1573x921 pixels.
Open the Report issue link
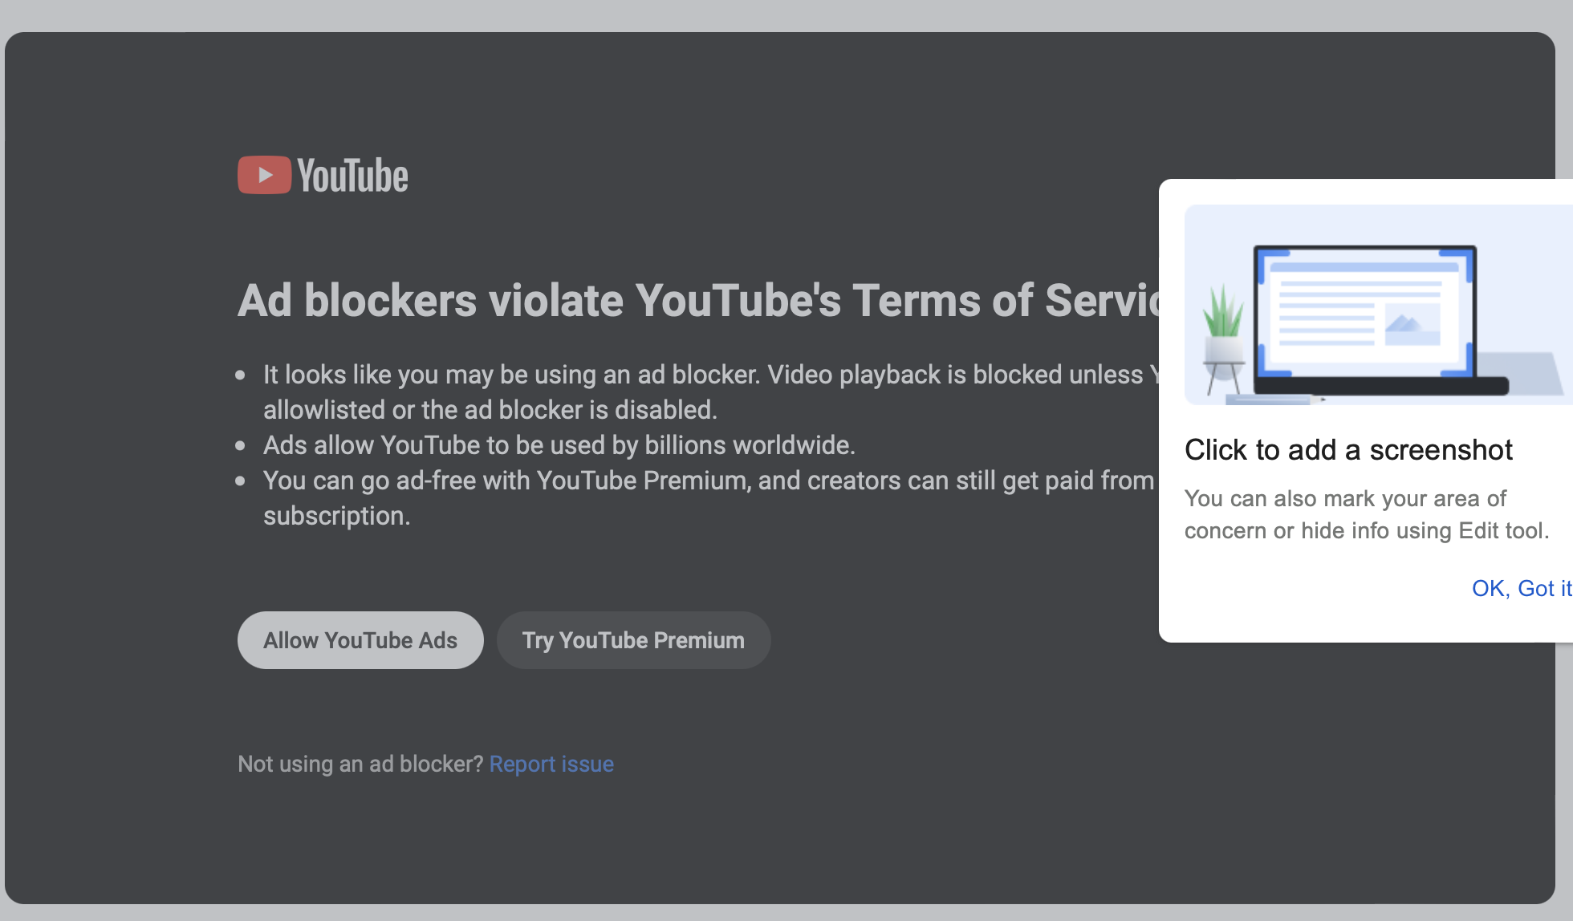point(551,764)
